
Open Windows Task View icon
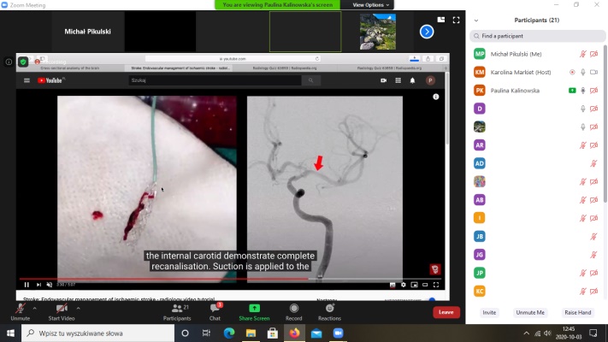pyautogui.click(x=206, y=333)
